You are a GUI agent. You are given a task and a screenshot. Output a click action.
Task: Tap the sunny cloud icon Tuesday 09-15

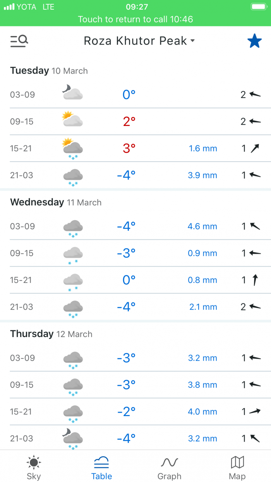point(72,119)
